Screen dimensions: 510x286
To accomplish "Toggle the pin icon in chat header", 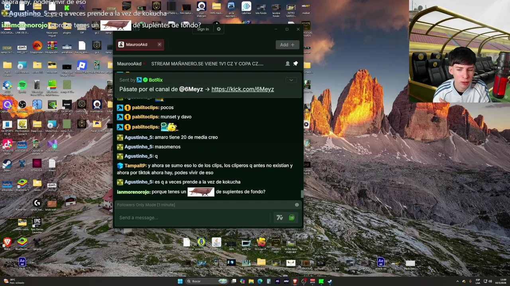I will click(x=296, y=64).
